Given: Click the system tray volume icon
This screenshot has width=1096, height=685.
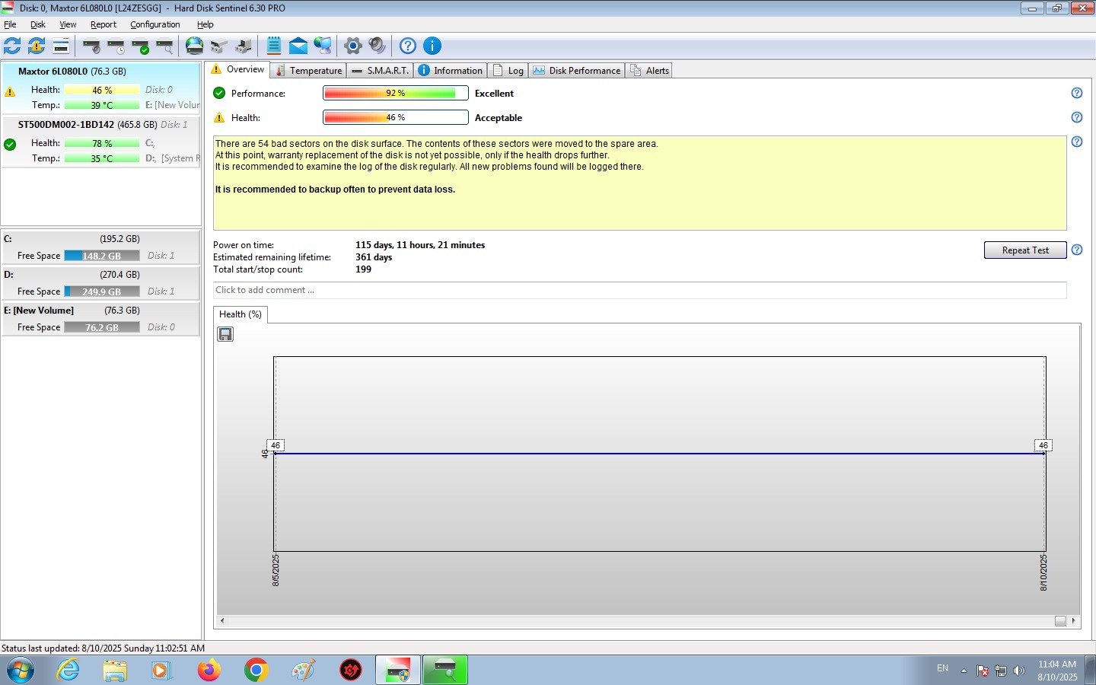Looking at the screenshot, I should 1019,671.
